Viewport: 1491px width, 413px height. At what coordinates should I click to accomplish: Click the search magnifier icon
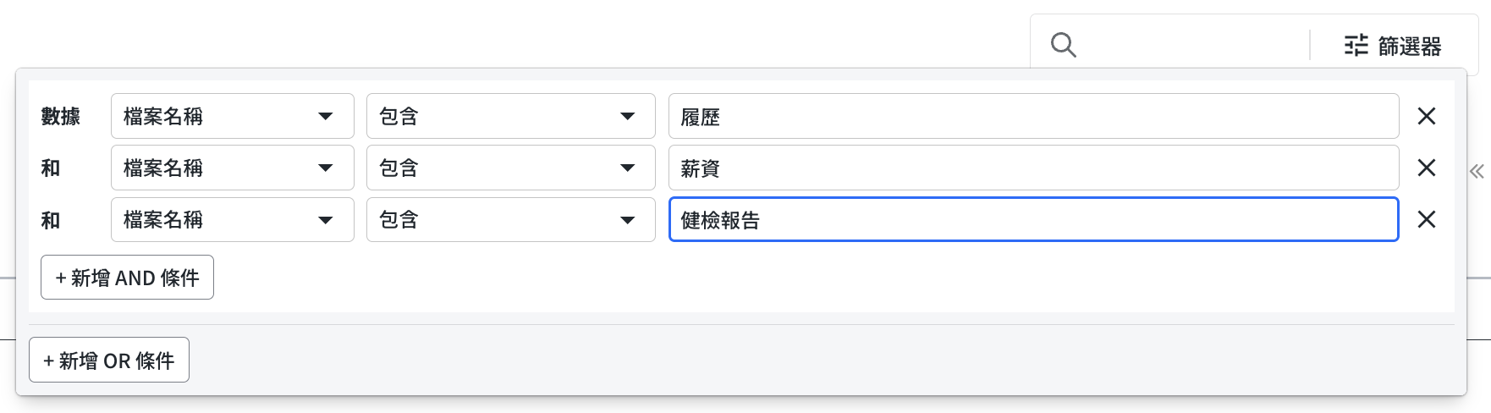(x=1063, y=45)
